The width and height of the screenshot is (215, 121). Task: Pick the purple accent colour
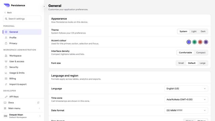206,42
